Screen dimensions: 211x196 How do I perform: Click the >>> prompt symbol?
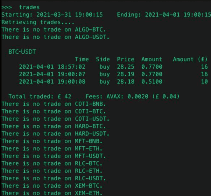tap(7, 7)
